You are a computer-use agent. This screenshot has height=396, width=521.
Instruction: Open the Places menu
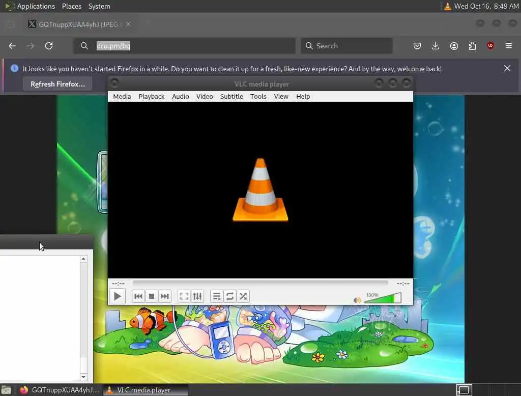click(x=72, y=6)
